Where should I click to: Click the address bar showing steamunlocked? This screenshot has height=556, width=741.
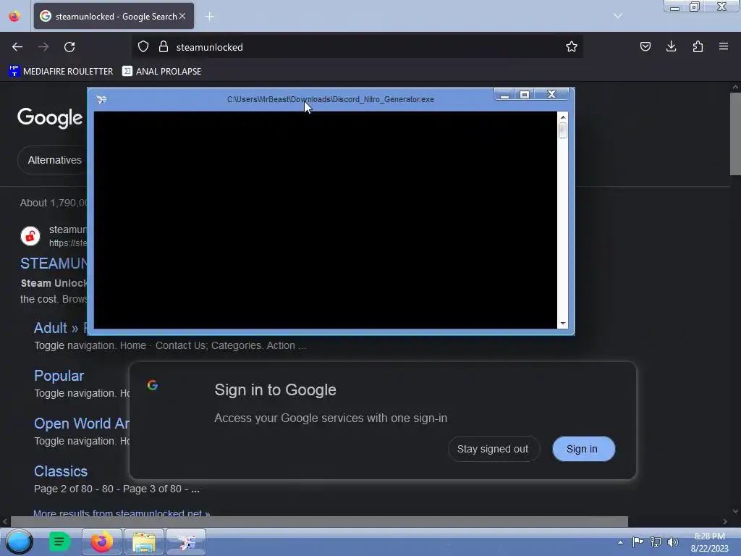357,47
